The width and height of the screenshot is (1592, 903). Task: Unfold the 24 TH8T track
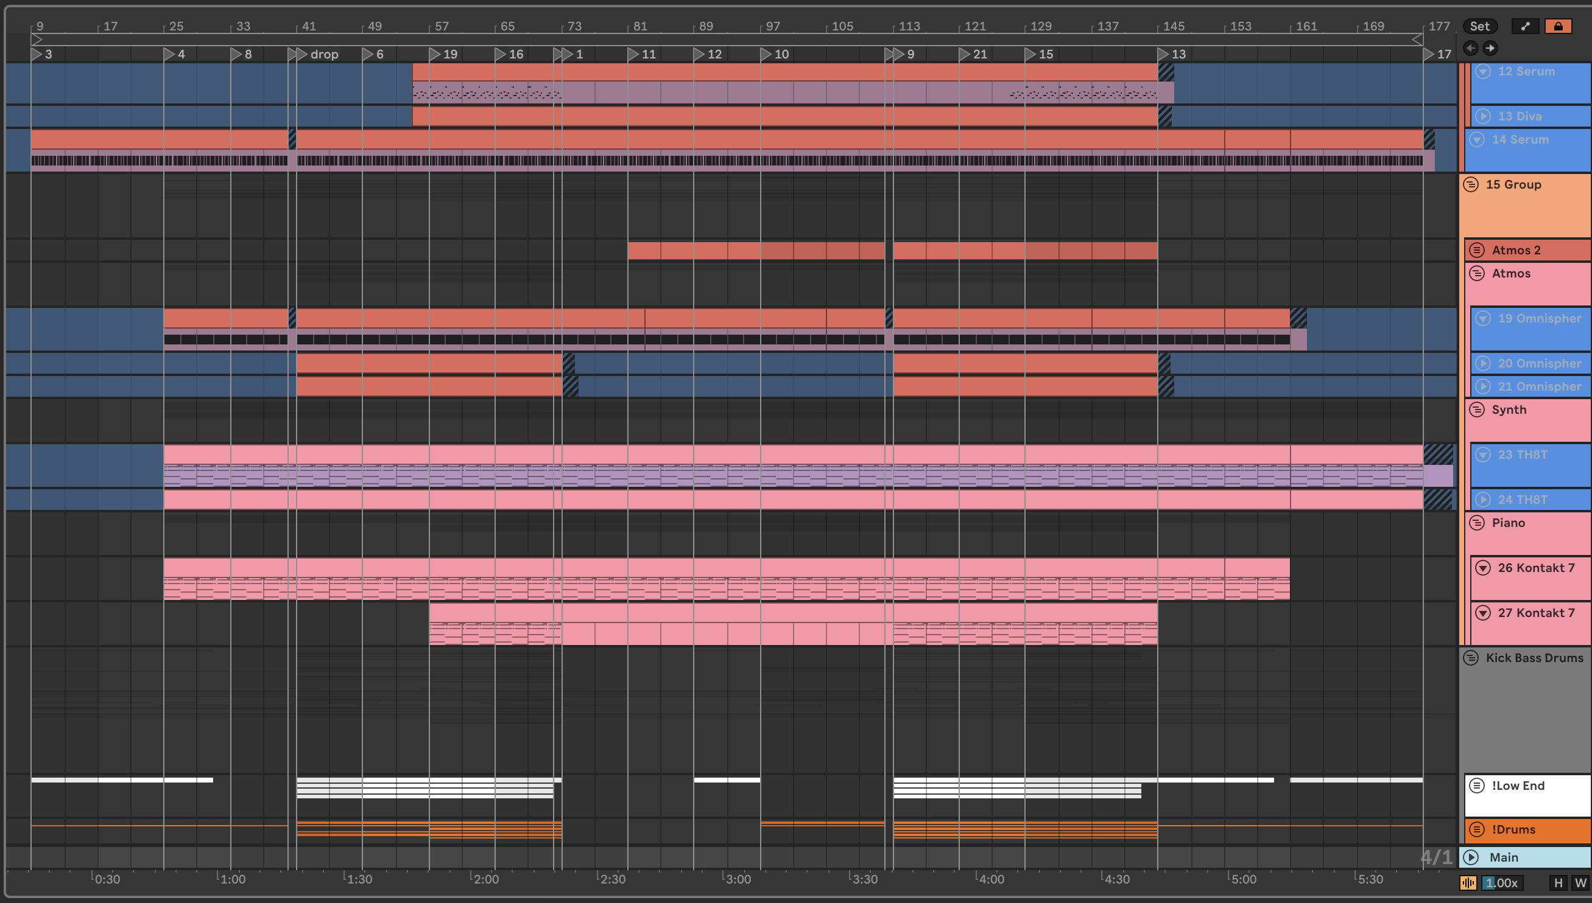pos(1483,499)
